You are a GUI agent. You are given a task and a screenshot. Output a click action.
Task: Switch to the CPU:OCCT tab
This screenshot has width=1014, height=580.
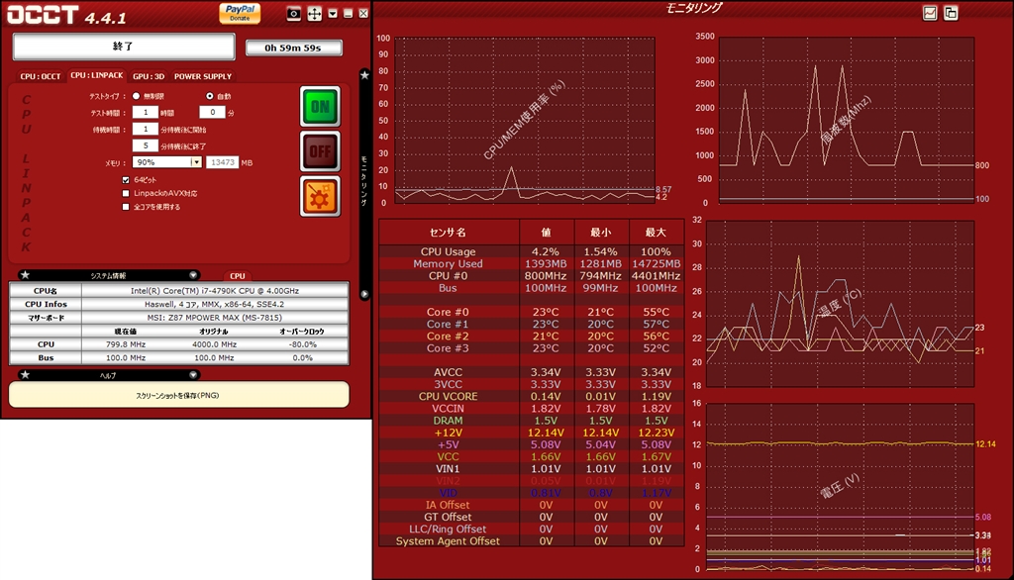pos(40,76)
